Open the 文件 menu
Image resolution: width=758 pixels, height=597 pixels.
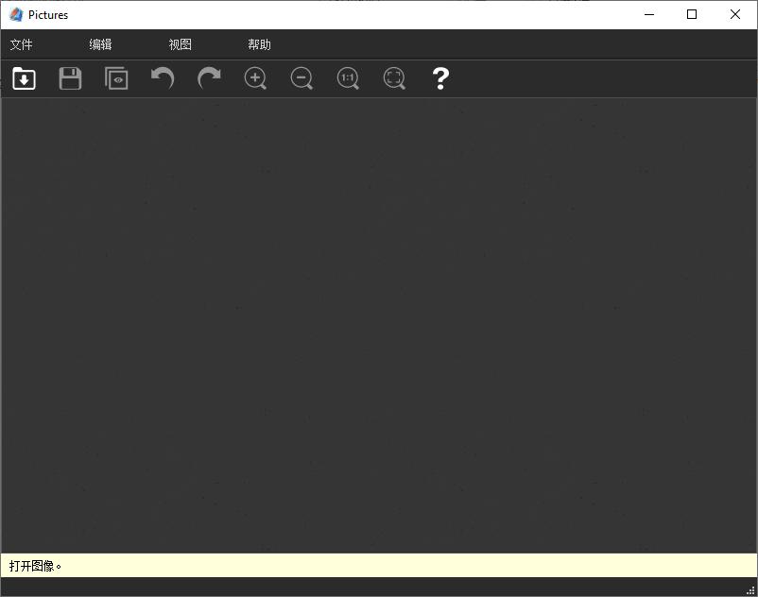pyautogui.click(x=22, y=44)
